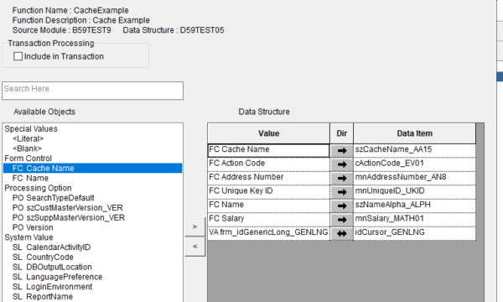Click the Search Here input field
This screenshot has height=302, width=503.
(x=93, y=91)
